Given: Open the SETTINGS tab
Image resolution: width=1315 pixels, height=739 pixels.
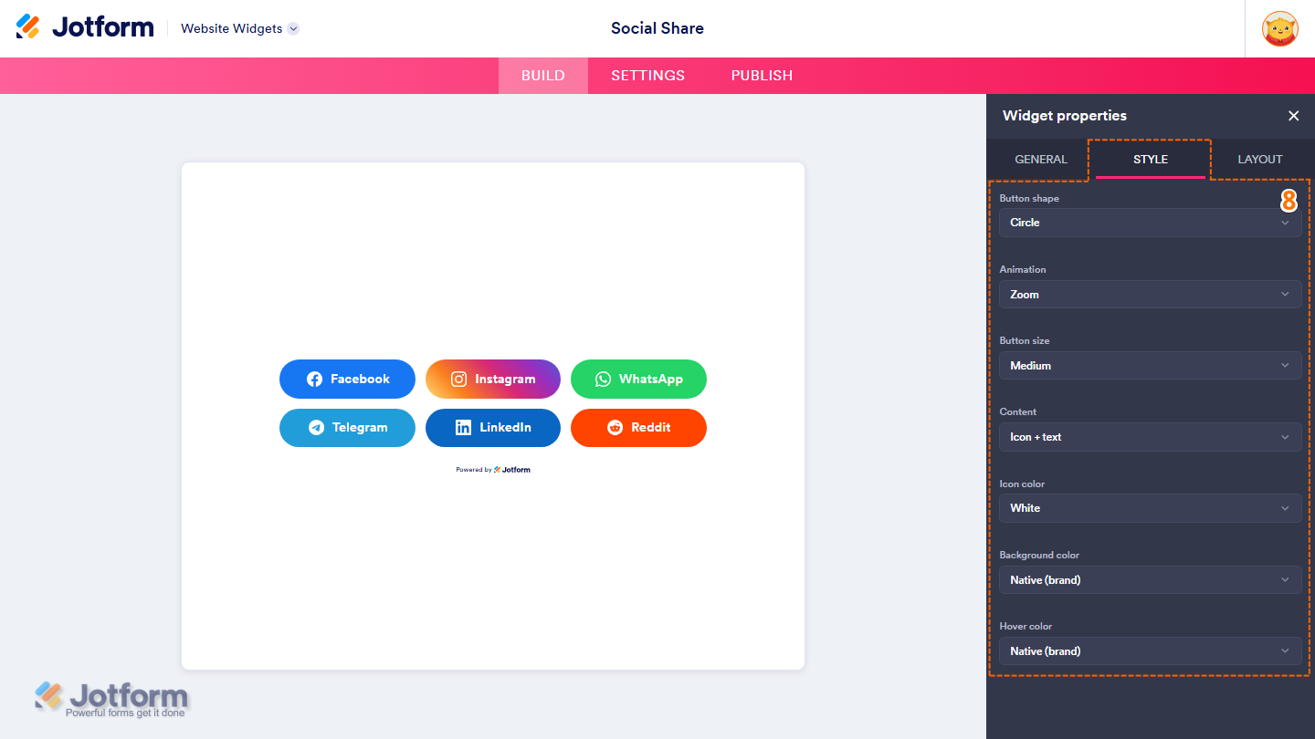Looking at the screenshot, I should click(x=647, y=76).
